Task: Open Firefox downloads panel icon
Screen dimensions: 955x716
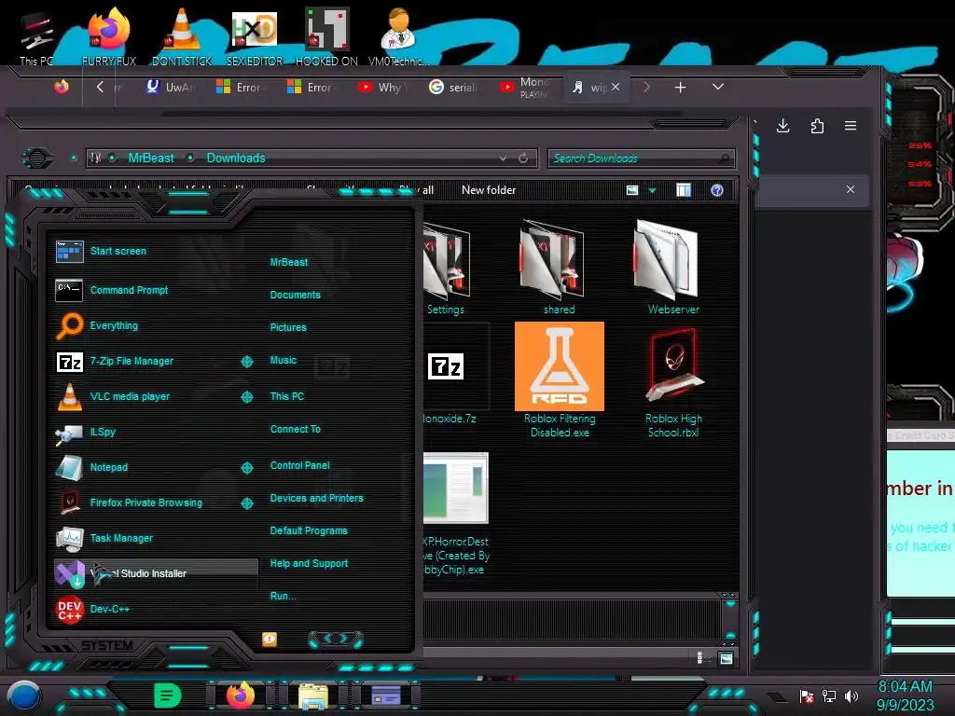Action: tap(783, 126)
